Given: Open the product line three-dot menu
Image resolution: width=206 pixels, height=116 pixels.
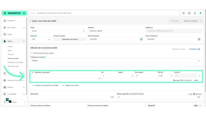Looking at the screenshot, I should pos(199,76).
